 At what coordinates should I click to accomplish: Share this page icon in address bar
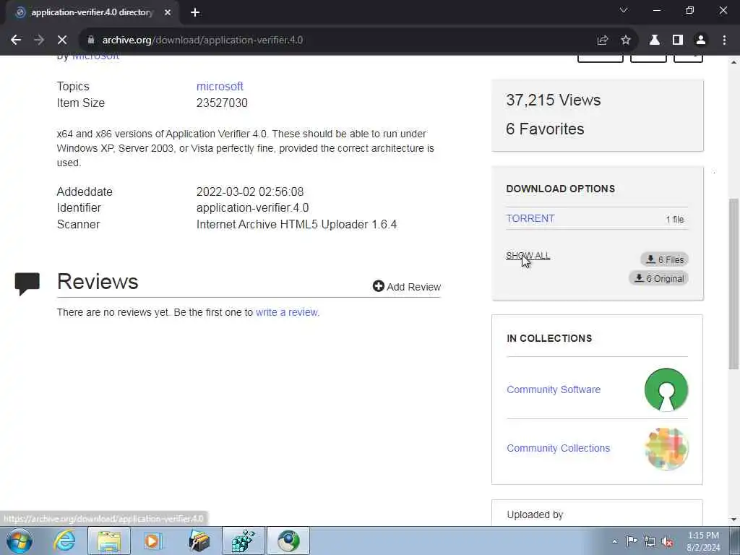[602, 40]
